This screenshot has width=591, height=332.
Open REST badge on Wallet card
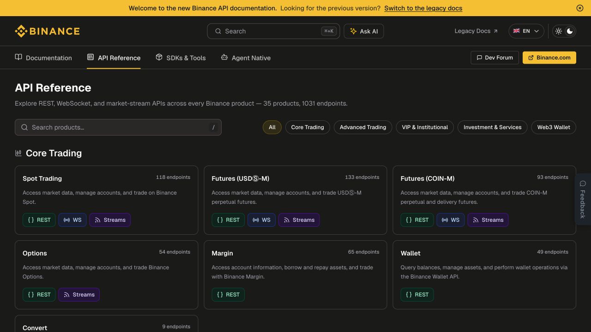[x=417, y=295]
